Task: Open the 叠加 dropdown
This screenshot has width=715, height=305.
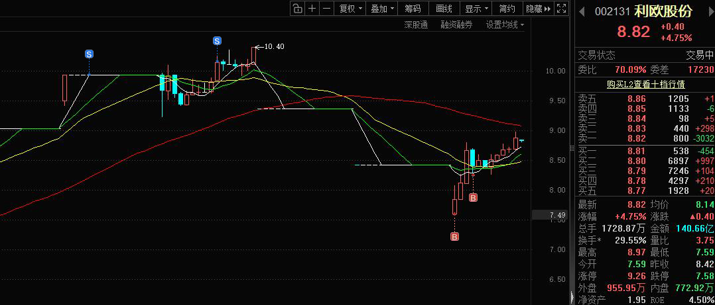Action: click(x=381, y=8)
